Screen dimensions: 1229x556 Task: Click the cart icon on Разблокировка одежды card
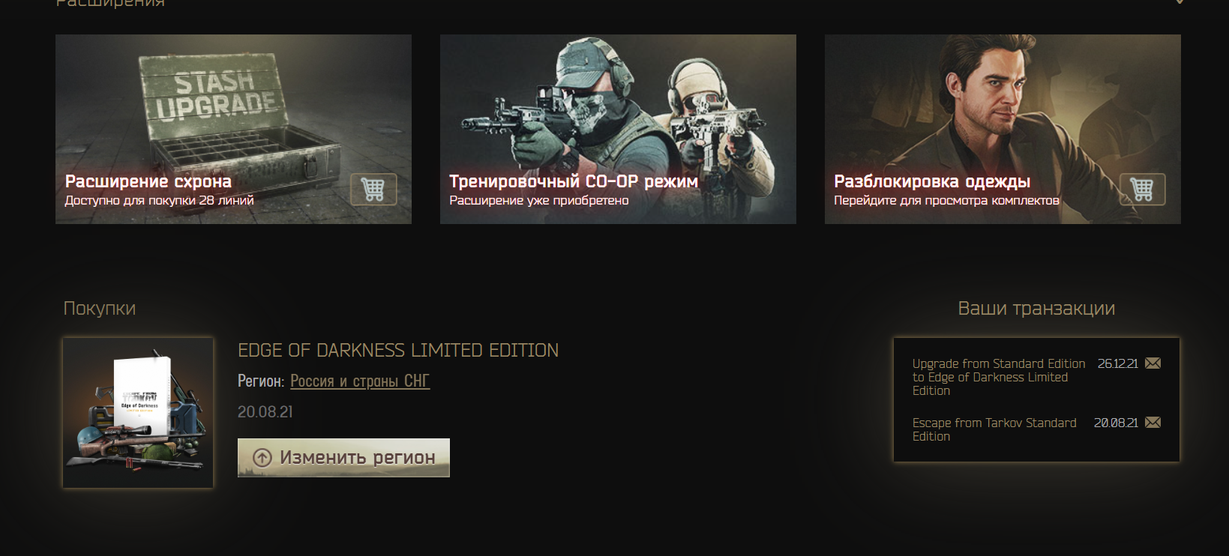[x=1142, y=189]
